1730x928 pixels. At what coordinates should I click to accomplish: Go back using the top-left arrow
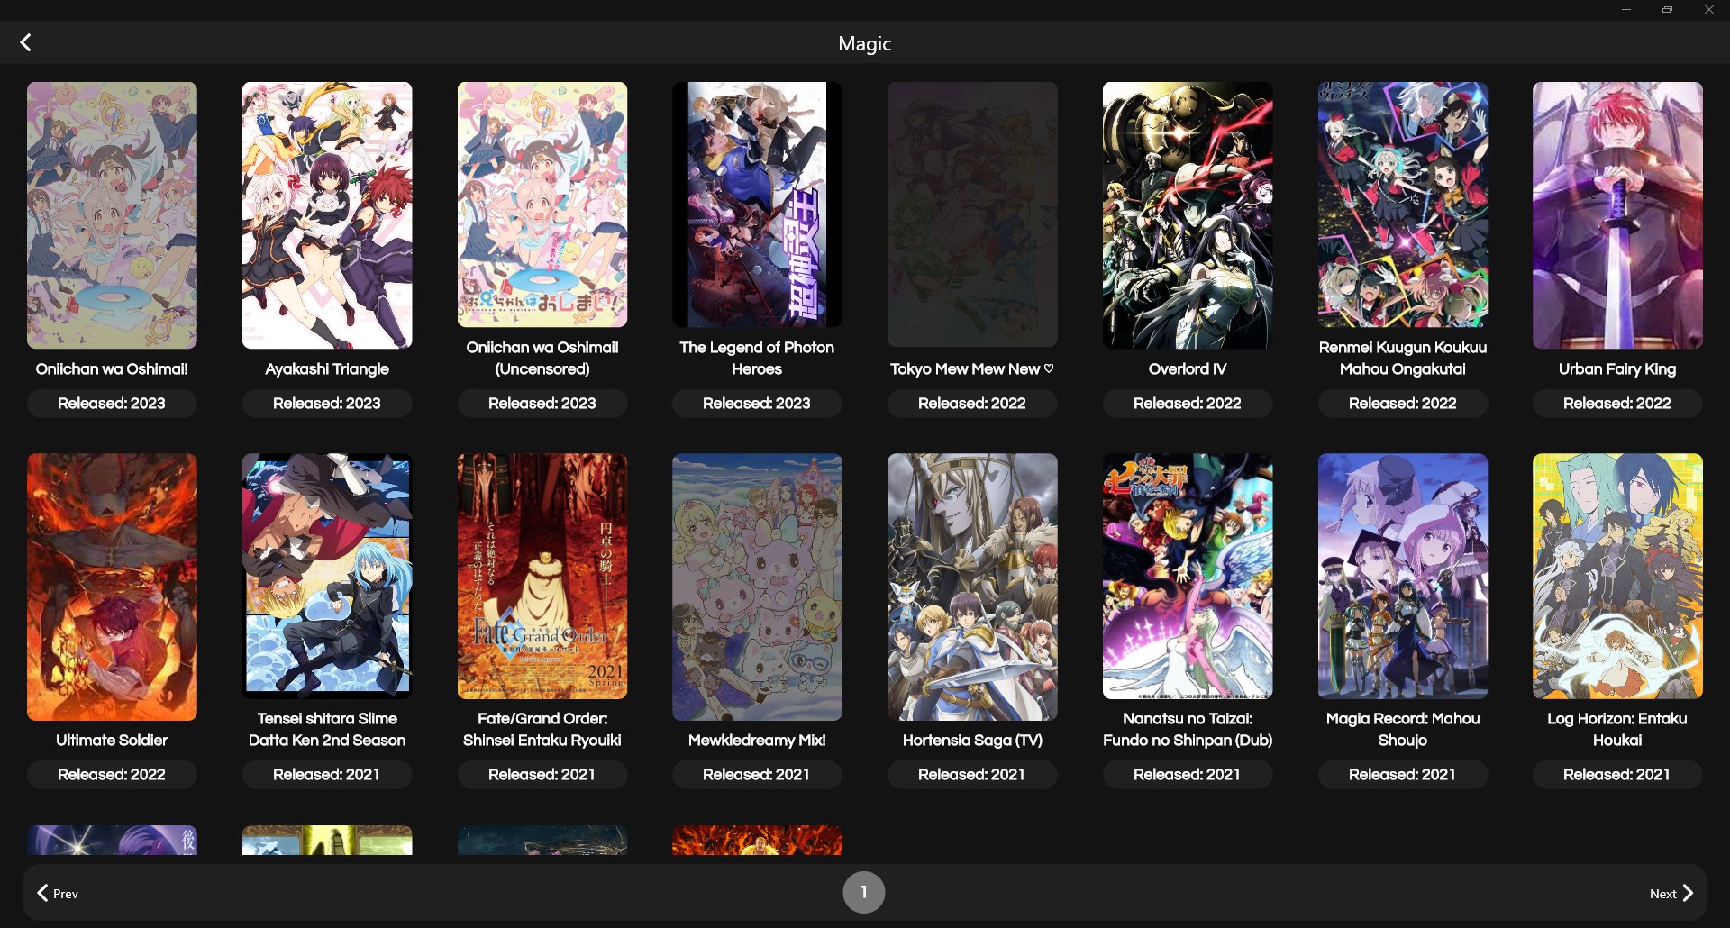pyautogui.click(x=26, y=42)
